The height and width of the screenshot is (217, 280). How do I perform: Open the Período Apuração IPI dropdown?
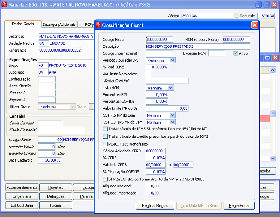(x=172, y=60)
